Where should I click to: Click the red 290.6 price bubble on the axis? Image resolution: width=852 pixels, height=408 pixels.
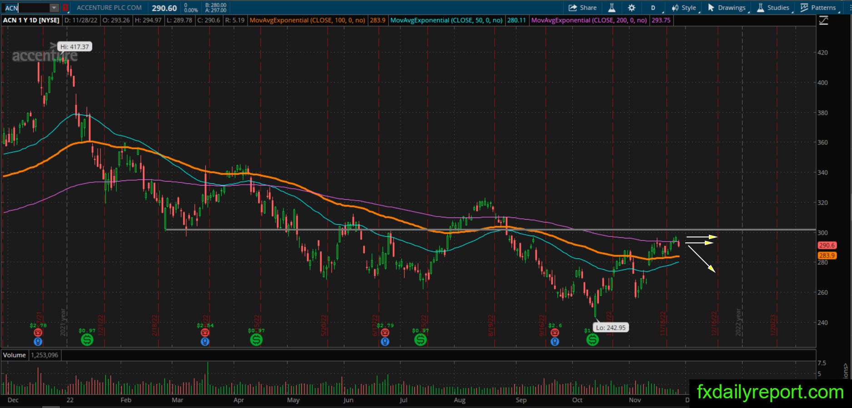[x=827, y=245]
